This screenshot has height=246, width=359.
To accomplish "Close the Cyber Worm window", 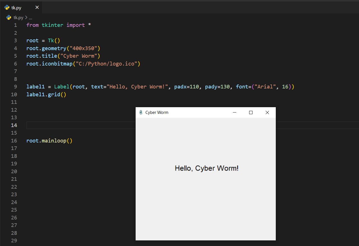I will tap(267, 113).
